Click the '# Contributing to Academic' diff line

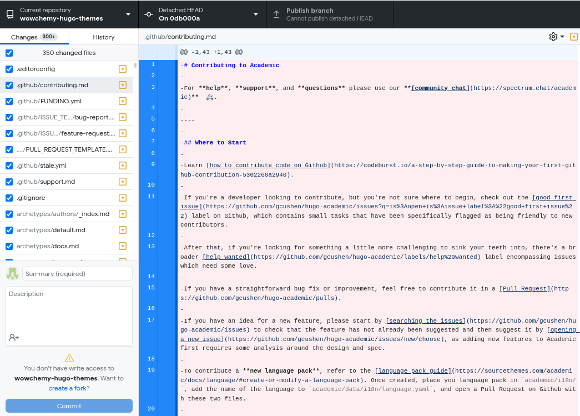click(x=230, y=65)
